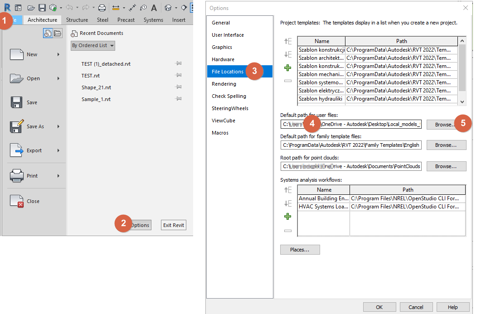The image size is (496, 314).
Task: Click the Synchronize with Central icon
Action: (x=53, y=7)
